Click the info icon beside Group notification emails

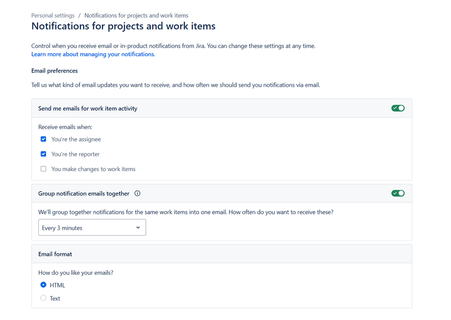138,194
